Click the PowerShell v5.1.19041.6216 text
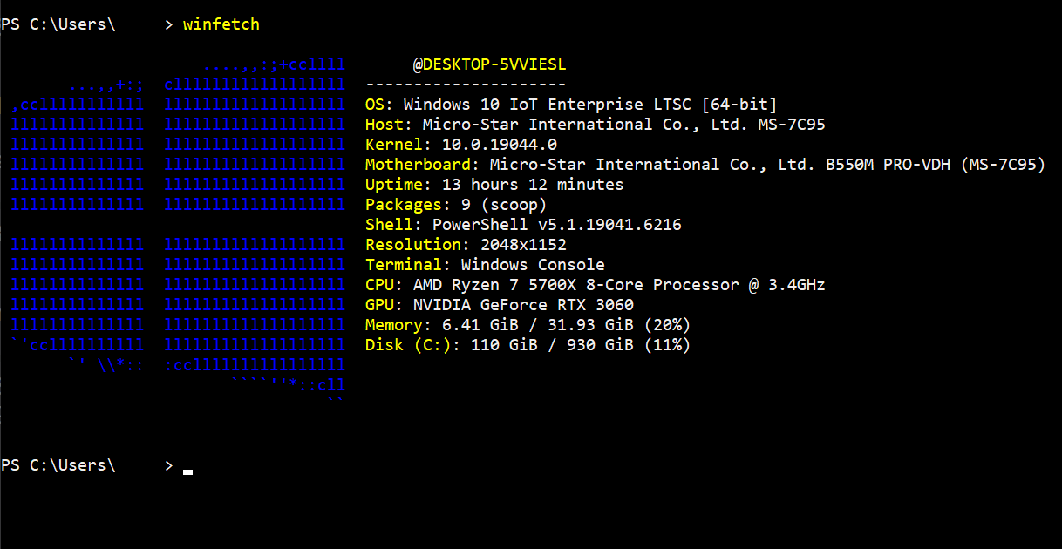The width and height of the screenshot is (1062, 549). pyautogui.click(x=557, y=225)
